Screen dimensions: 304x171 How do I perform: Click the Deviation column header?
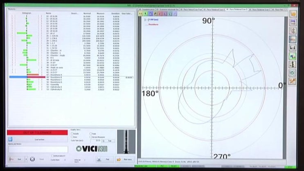[115, 13]
